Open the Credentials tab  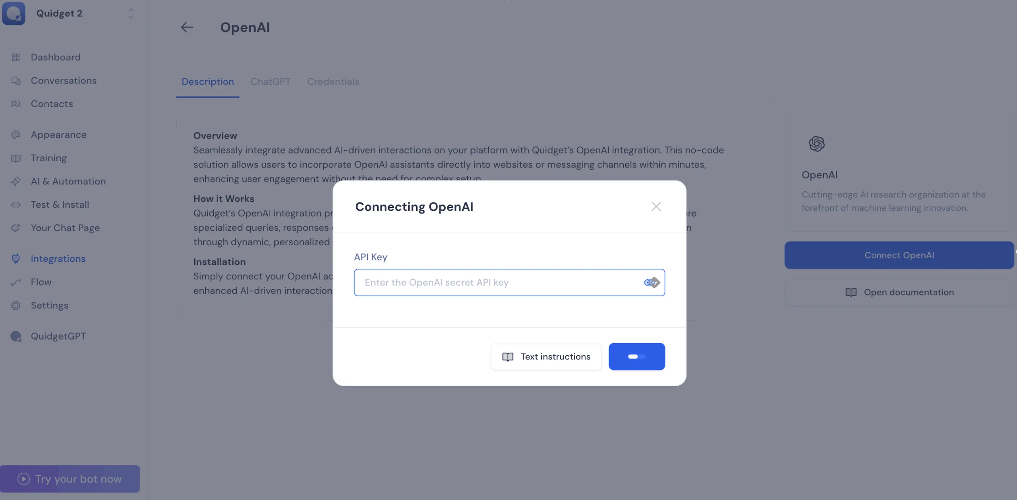tap(333, 81)
